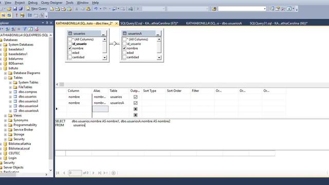Viewport: 329px width, 185px height.
Task: Check edad in usuarios table
Action: coord(70,52)
